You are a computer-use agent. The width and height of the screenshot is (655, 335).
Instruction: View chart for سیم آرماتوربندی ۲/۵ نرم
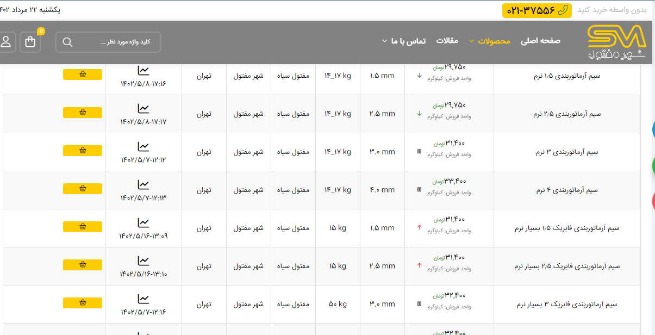pos(143,109)
